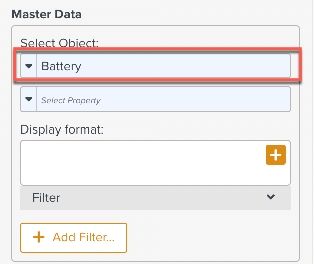This screenshot has height=264, width=314.
Task: Expand the Filter section chevron
Action: pos(271,197)
